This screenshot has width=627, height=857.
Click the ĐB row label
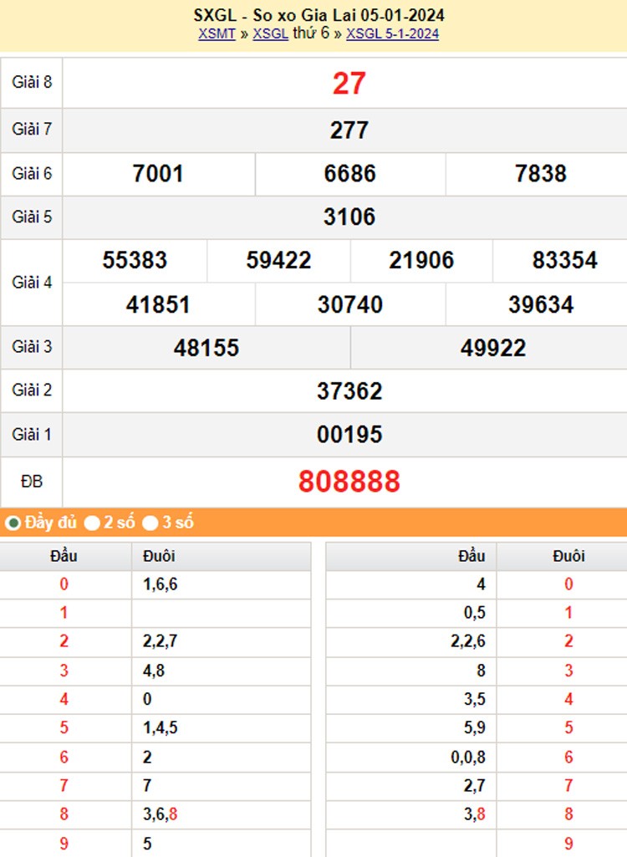point(32,482)
